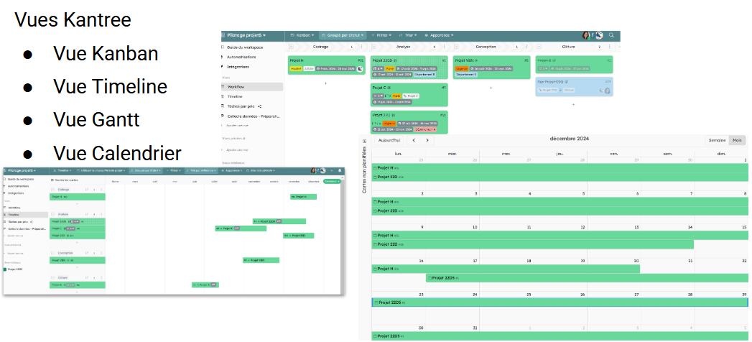Click the Modéré tag on Projet H card

[295, 69]
